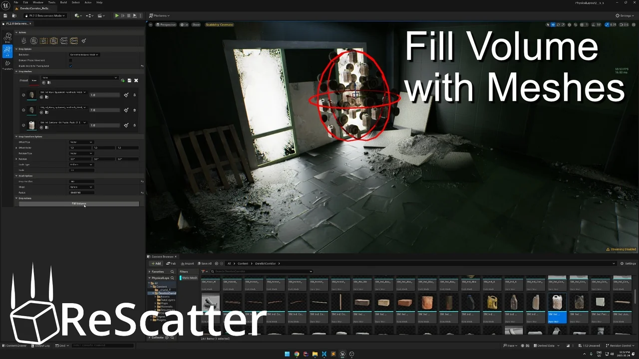The width and height of the screenshot is (639, 359).
Task: Delete the SM Ind Container mesh with trash icon
Action: coord(134,125)
